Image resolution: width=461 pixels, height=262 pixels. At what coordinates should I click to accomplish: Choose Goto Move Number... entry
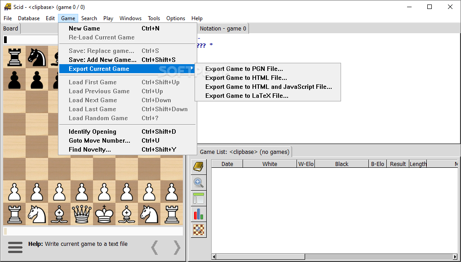coord(128,140)
